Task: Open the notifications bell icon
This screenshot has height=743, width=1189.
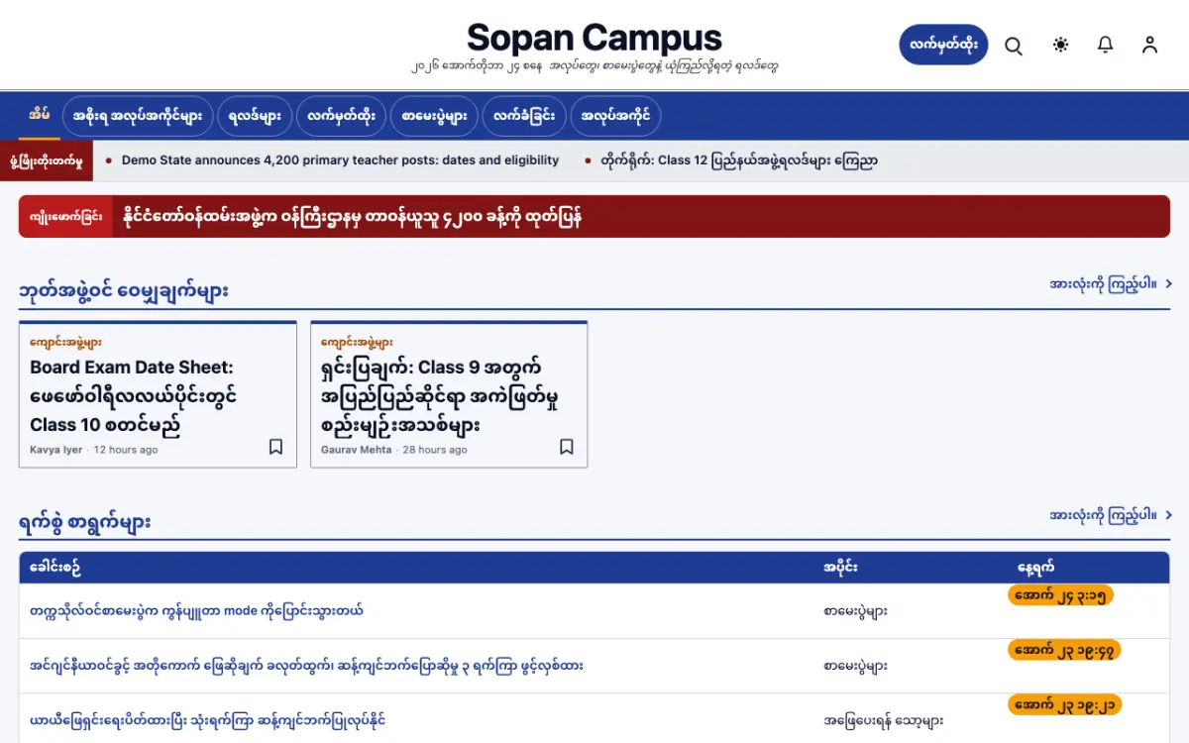Action: 1106,46
